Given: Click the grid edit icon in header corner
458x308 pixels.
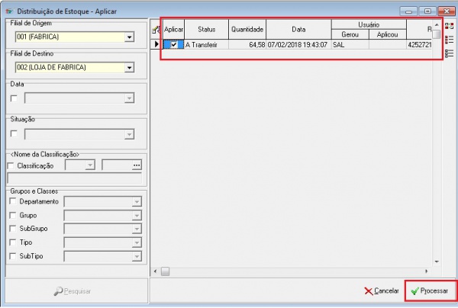Looking at the screenshot, I should (x=156, y=29).
